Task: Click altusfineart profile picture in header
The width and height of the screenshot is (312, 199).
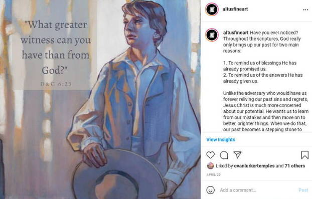Action: (x=212, y=9)
